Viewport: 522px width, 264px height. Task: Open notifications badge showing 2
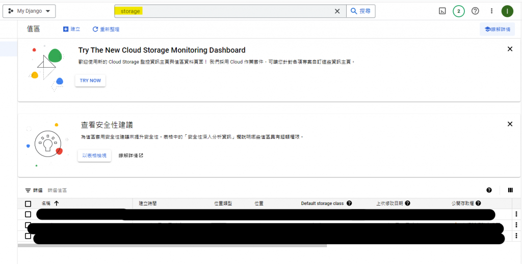coord(459,11)
